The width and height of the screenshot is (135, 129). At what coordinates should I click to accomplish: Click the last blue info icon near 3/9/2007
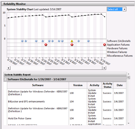[88, 41]
